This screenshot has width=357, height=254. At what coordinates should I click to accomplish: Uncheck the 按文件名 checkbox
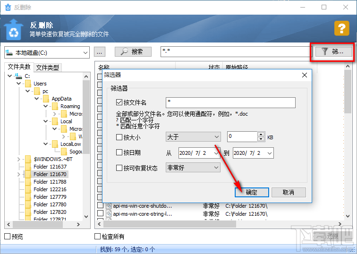click(x=119, y=102)
